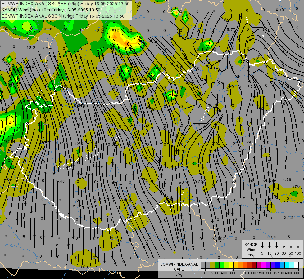Click the 0.202 value on the map

[x=200, y=182]
